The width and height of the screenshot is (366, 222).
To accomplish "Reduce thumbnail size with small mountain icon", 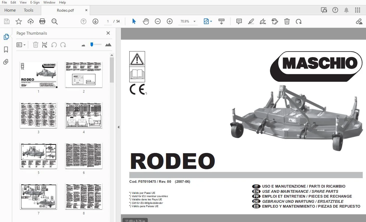I will click(83, 45).
